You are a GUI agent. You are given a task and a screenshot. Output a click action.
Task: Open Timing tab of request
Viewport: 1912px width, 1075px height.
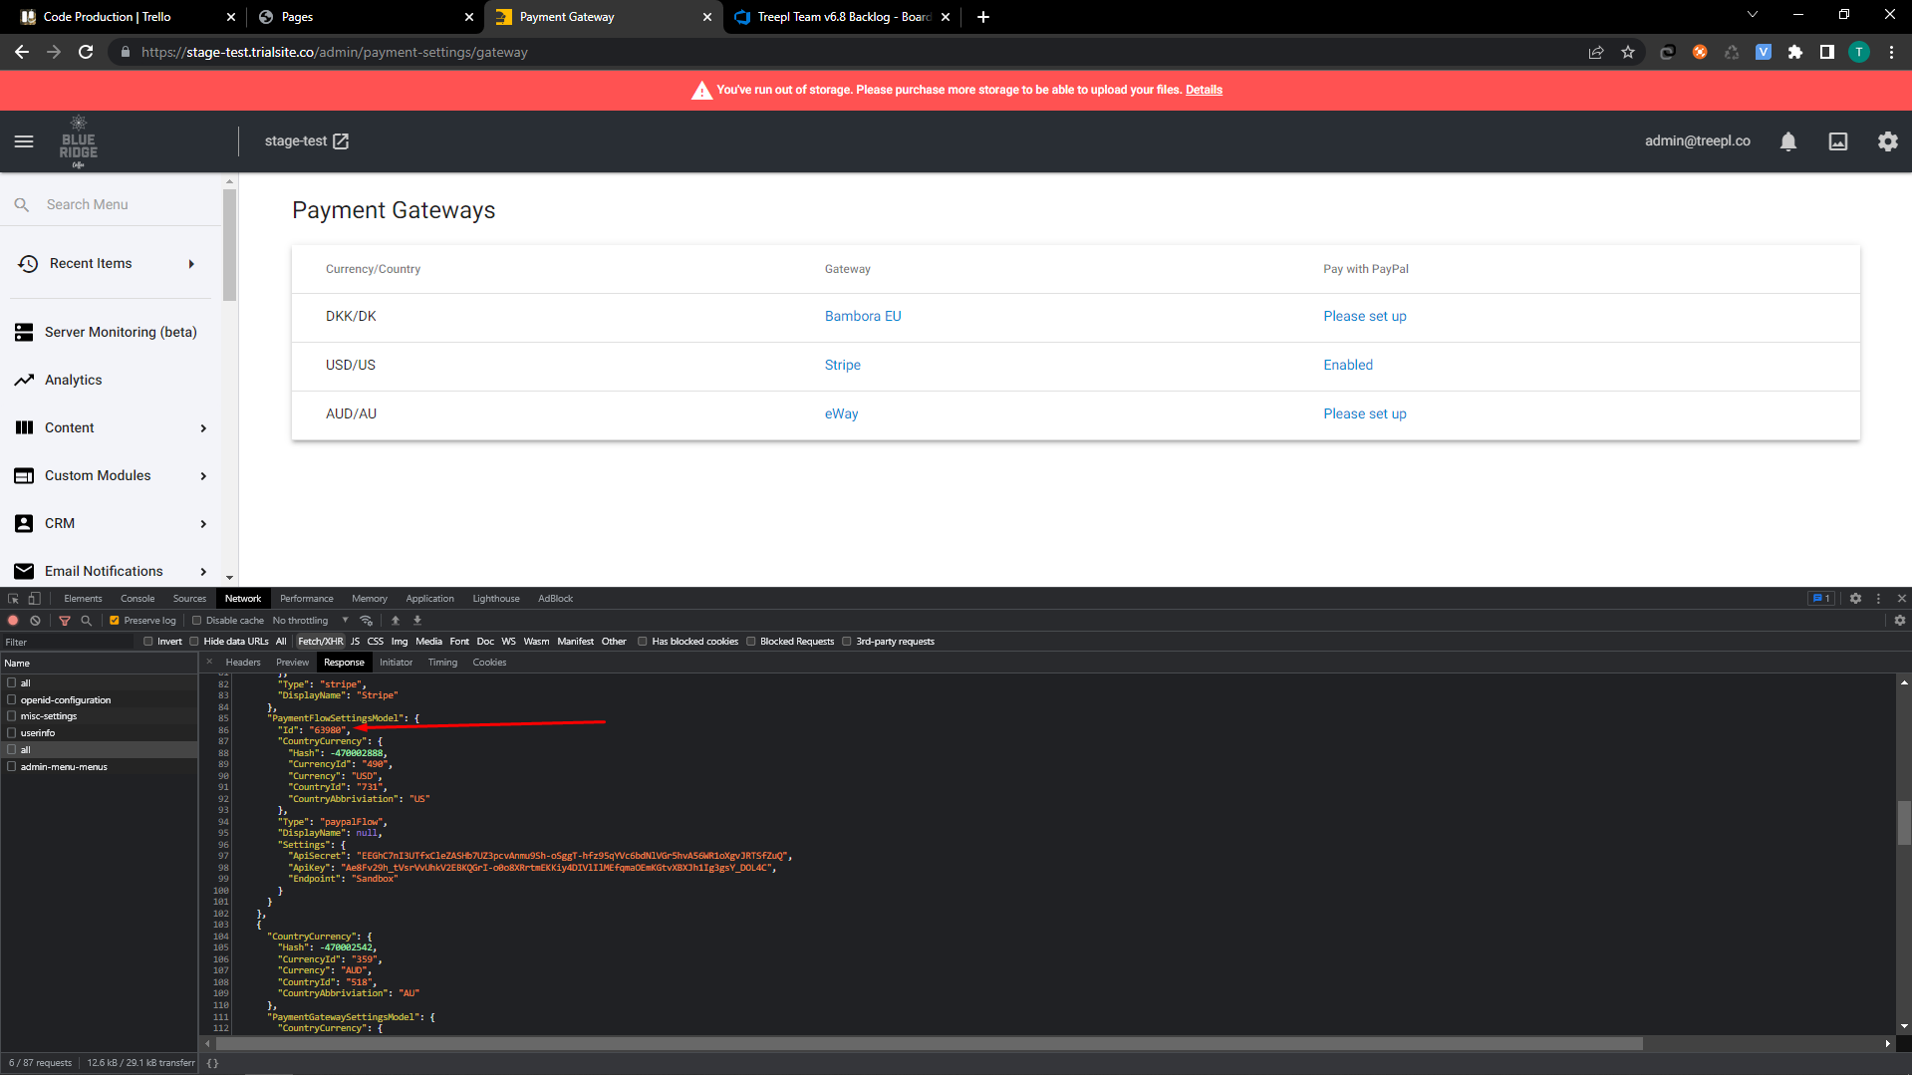[x=442, y=663]
